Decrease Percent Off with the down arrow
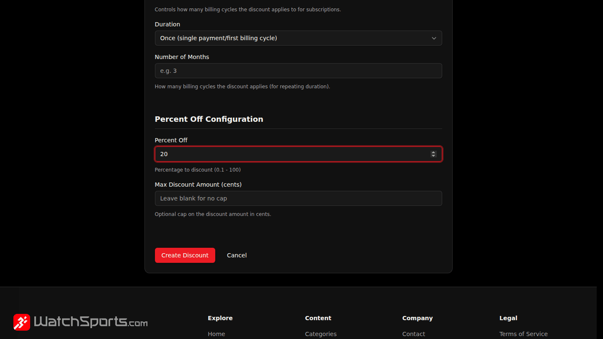The image size is (603, 339). point(433,156)
